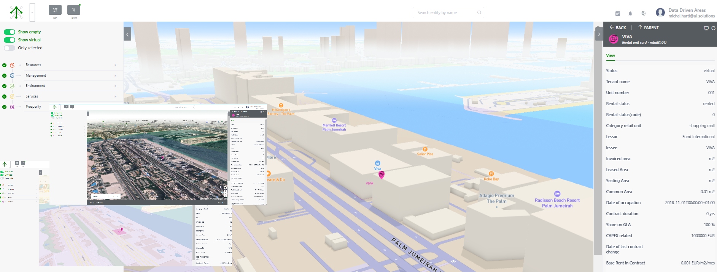The image size is (717, 272).
Task: Click the michal.hartl@a1.solutions account text
Action: click(x=692, y=16)
